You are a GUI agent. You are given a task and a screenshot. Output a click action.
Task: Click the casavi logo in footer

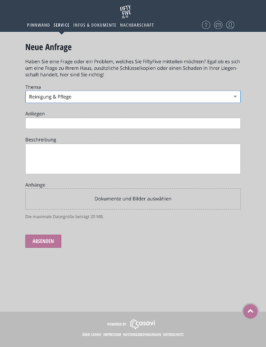(x=143, y=324)
